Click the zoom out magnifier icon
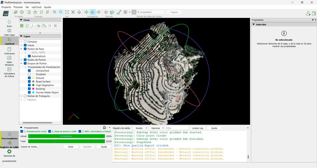317x168 pixels. [61, 12]
